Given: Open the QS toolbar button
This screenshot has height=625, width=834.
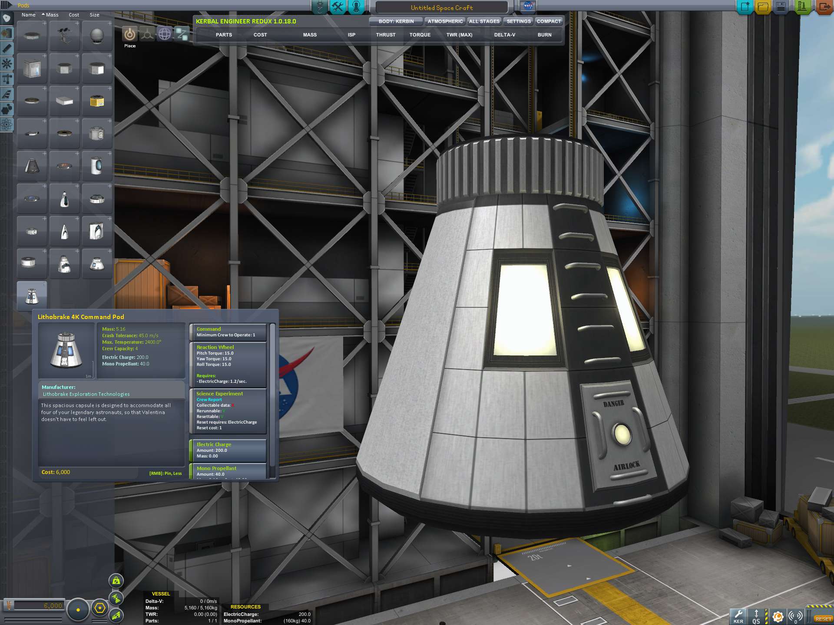Looking at the screenshot, I should click(x=756, y=616).
